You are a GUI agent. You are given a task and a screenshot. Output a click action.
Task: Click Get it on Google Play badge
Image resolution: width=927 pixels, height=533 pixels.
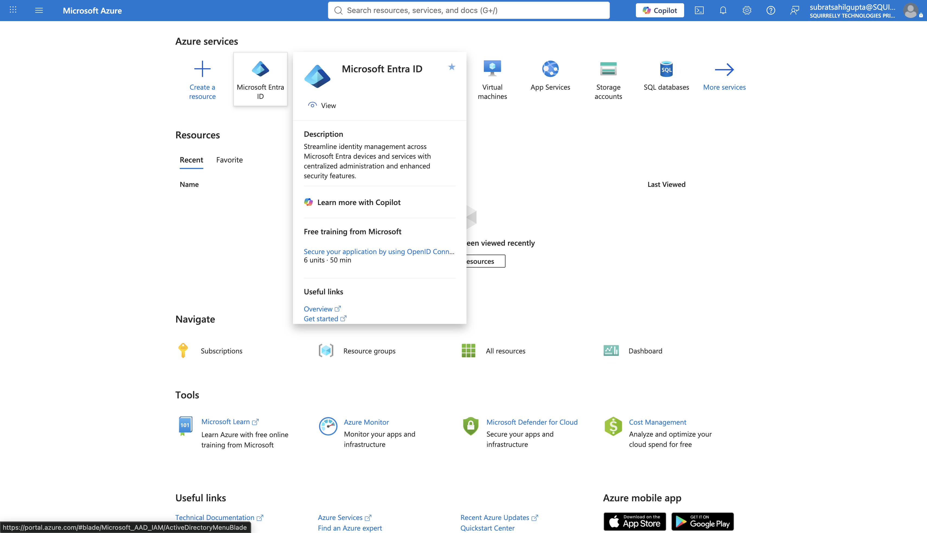click(702, 522)
